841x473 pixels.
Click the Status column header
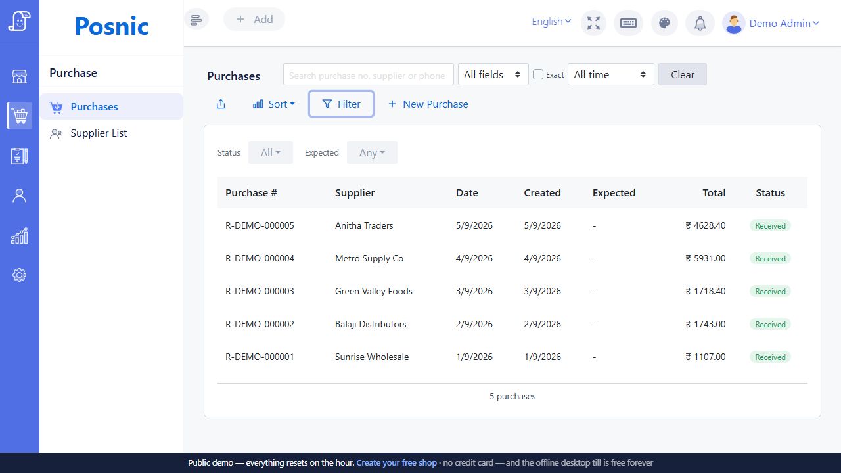(770, 192)
